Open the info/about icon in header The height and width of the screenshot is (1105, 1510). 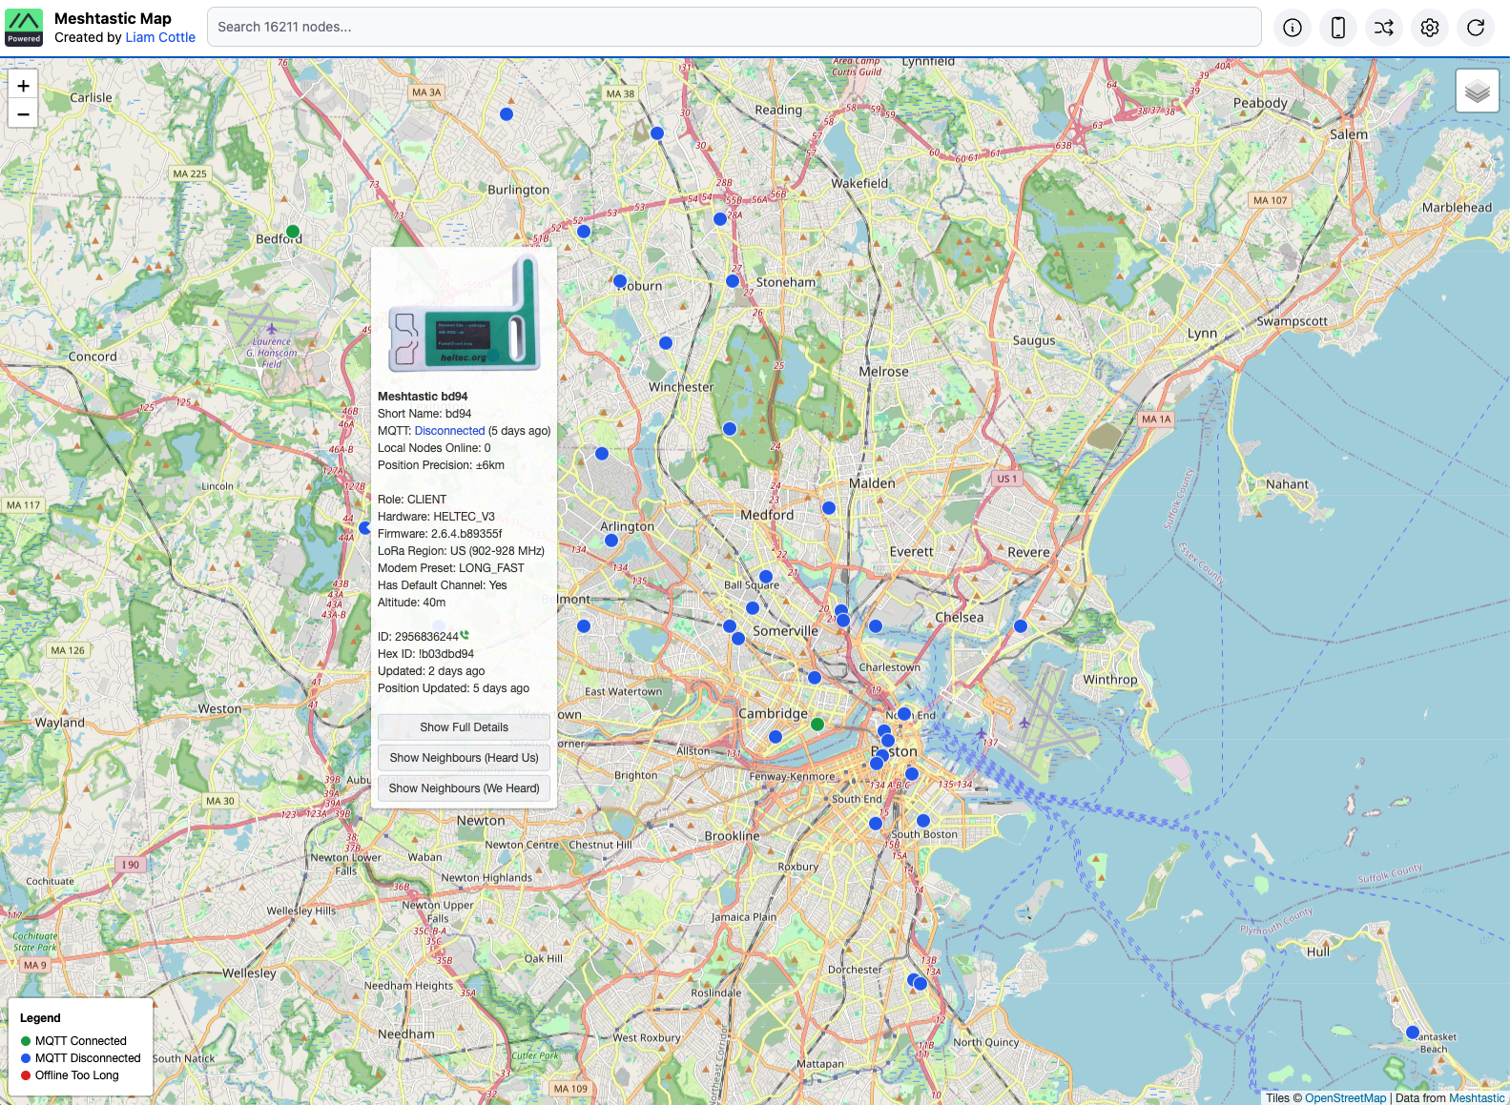tap(1292, 28)
